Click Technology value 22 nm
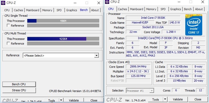The width and height of the screenshot is (209, 103). pyautogui.click(x=133, y=32)
